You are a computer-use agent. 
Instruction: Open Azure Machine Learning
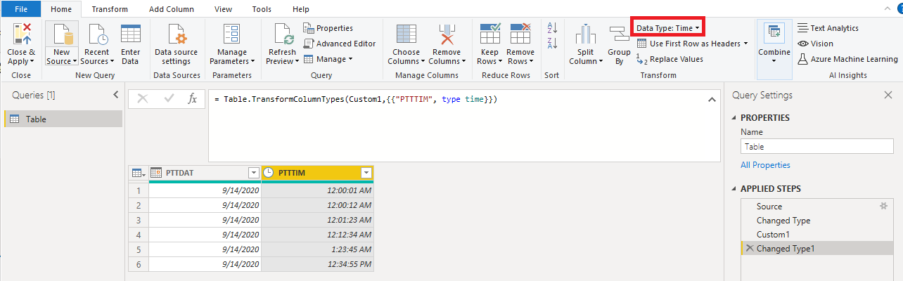(x=848, y=59)
